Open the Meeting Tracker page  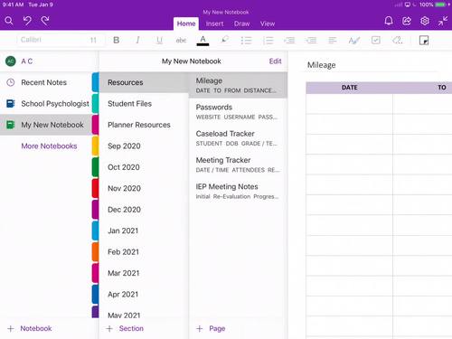point(238,165)
